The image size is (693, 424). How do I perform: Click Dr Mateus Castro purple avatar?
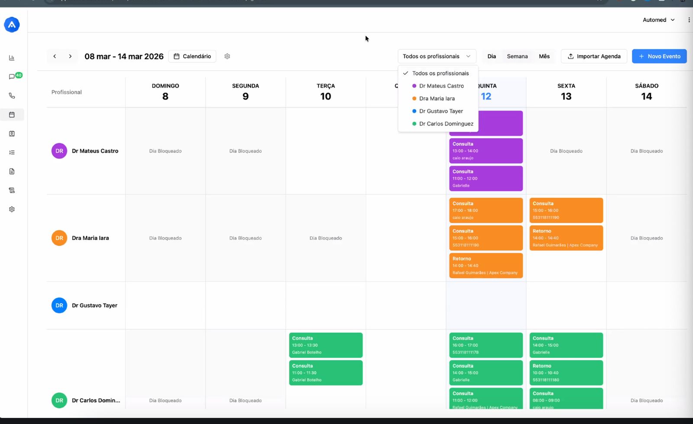[59, 151]
